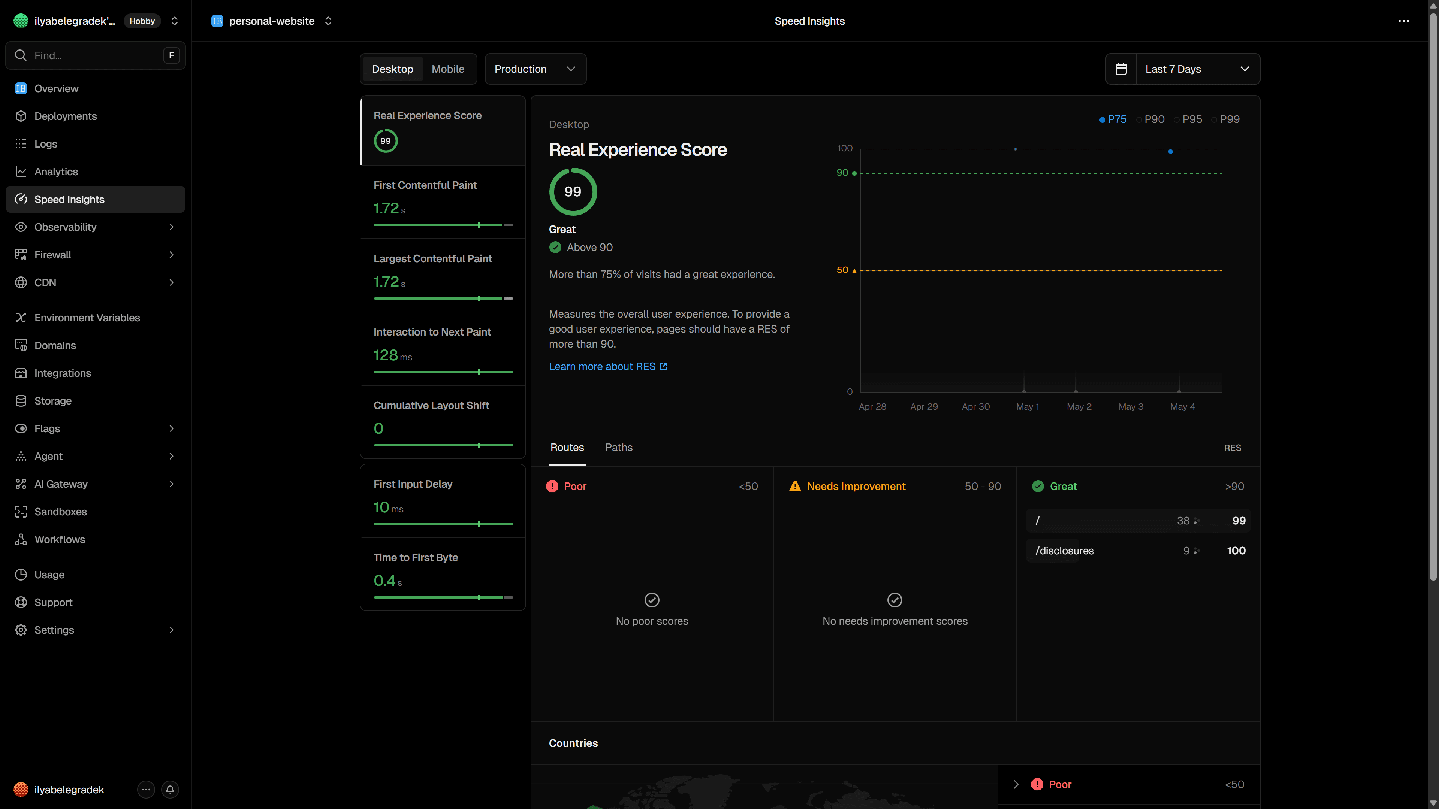Open the team switcher chevrons
The image size is (1439, 809).
coord(174,21)
